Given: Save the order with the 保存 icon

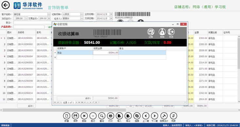Looking at the screenshot, I should 75,116.
